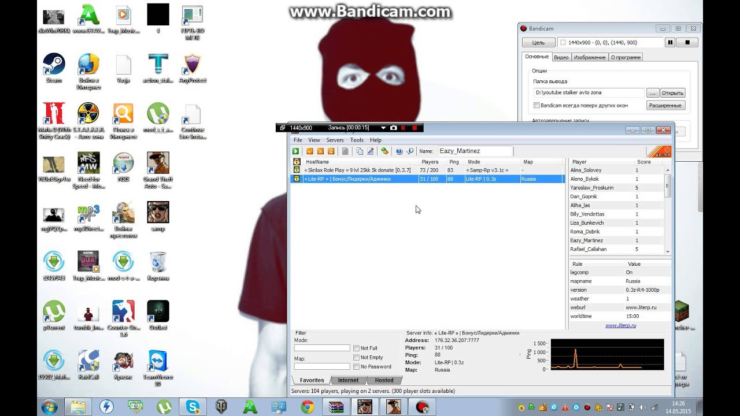The height and width of the screenshot is (416, 740).
Task: Open the S.T.A.L.K.E.R. Авто зона desktop shortcut
Action: [x=88, y=121]
